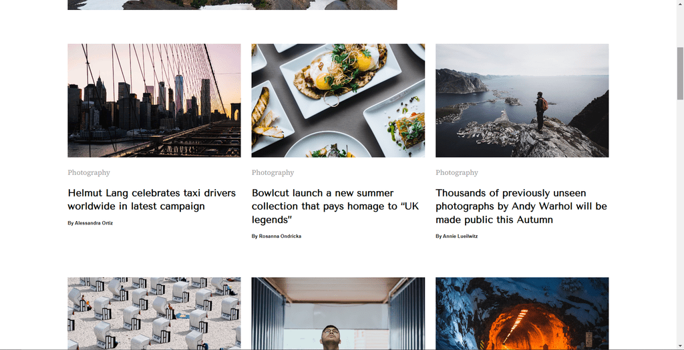Screen dimensions: 684x350
Task: Click the scrollbar track below the thumb
Action: coord(680,222)
